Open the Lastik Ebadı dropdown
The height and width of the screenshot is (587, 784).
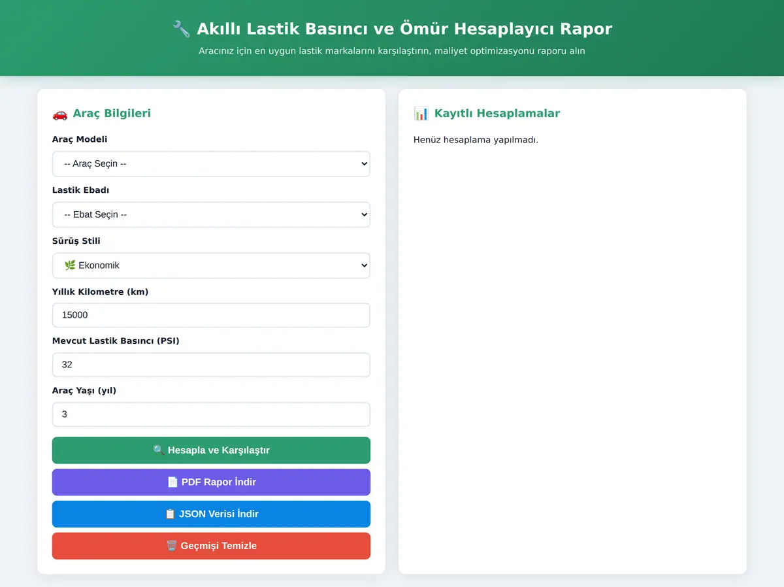(x=211, y=214)
